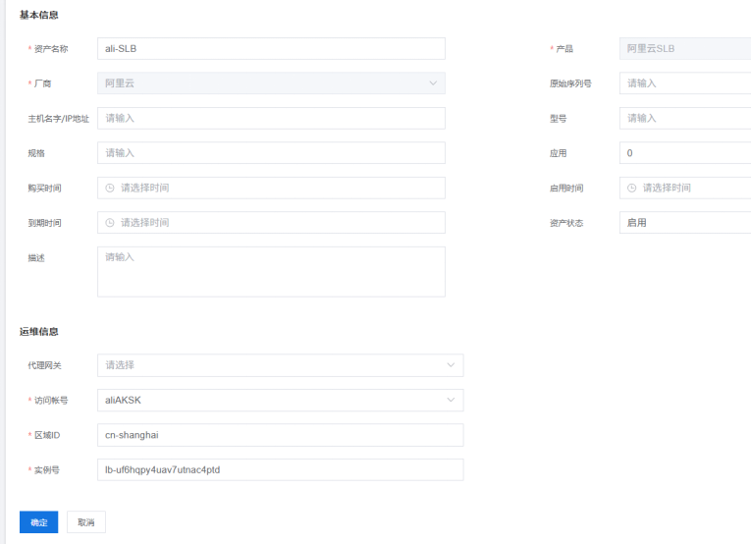Click the 规格 input field
This screenshot has width=751, height=544.
[x=271, y=153]
